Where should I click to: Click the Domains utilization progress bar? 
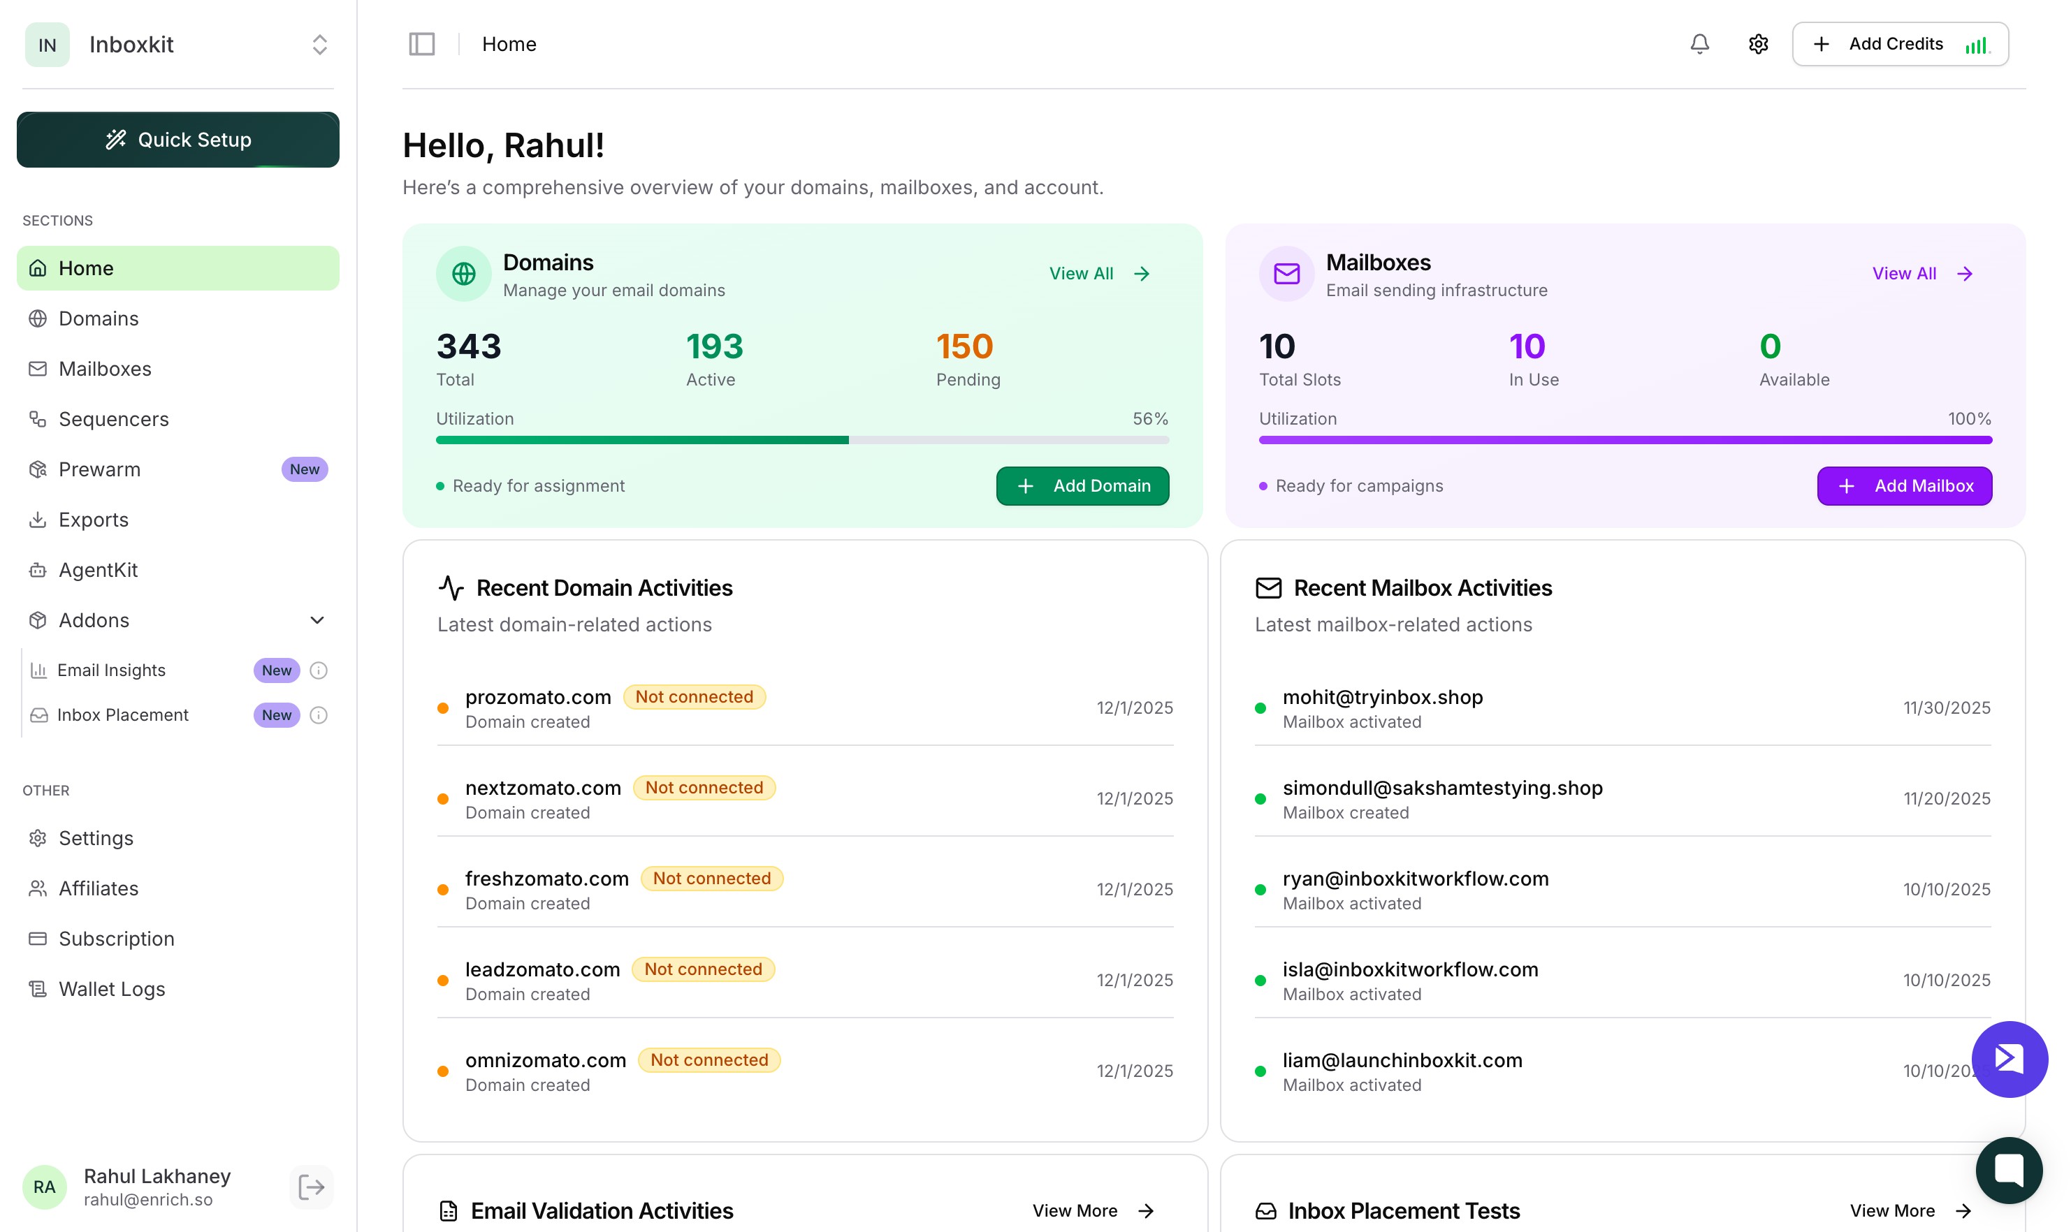pyautogui.click(x=801, y=440)
